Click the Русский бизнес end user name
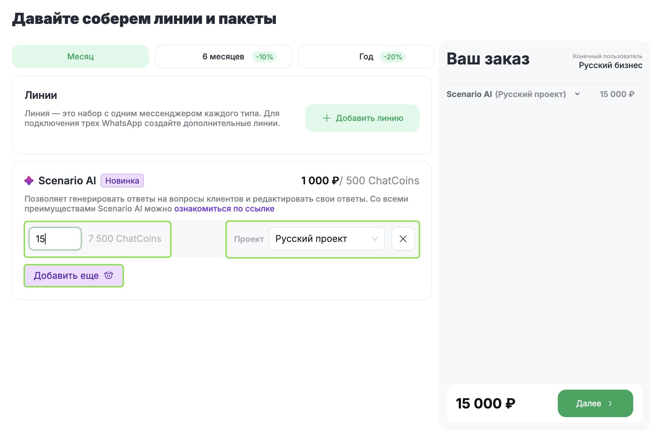 click(610, 65)
